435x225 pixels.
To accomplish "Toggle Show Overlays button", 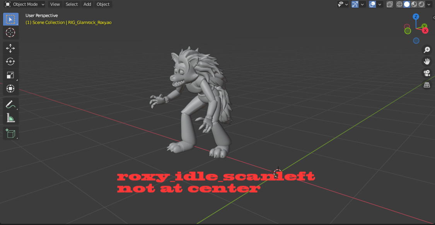I will tap(372, 4).
